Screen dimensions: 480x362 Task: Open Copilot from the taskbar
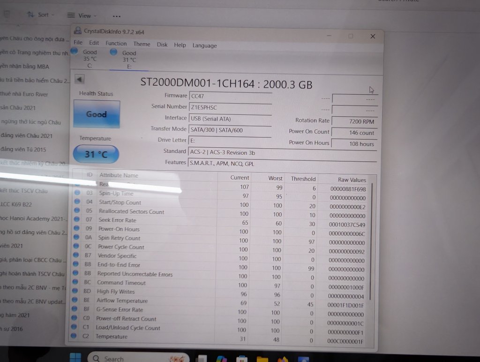tap(222, 359)
